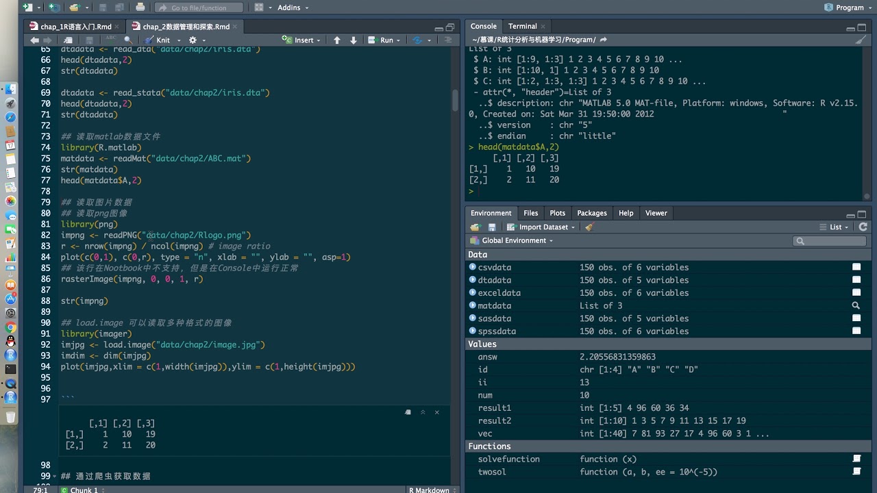Open the List view dropdown
This screenshot has width=877, height=493.
click(x=835, y=227)
